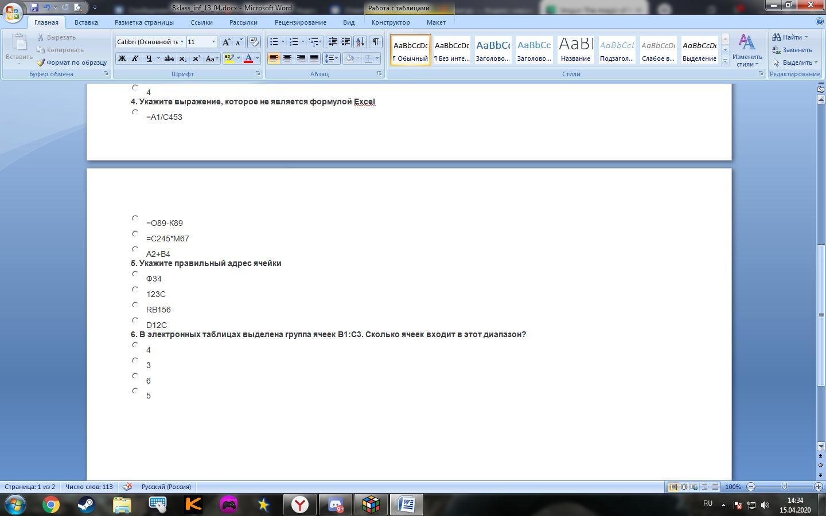The width and height of the screenshot is (826, 516).
Task: Apply the red font color
Action: pos(248,58)
